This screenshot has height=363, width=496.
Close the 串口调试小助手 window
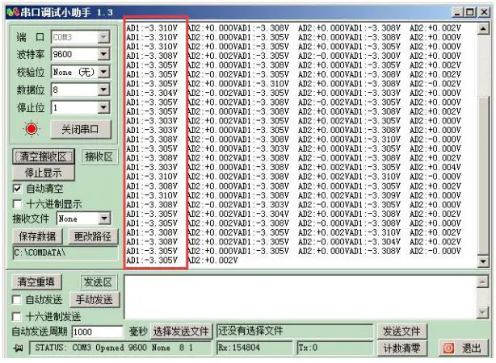(484, 12)
